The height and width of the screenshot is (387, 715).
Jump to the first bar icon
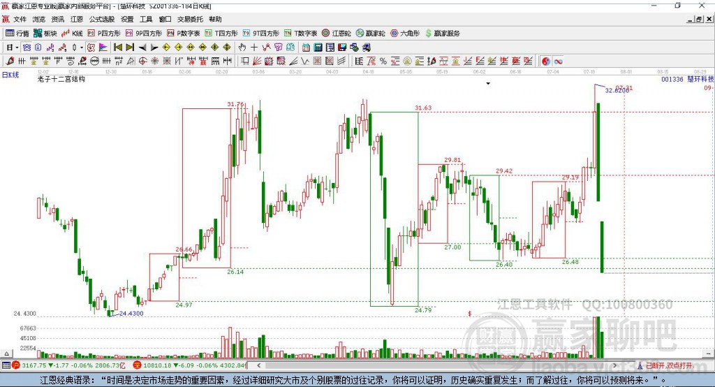click(x=117, y=47)
